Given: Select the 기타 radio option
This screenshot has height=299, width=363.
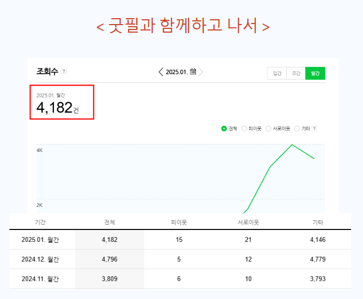Looking at the screenshot, I should [297, 128].
